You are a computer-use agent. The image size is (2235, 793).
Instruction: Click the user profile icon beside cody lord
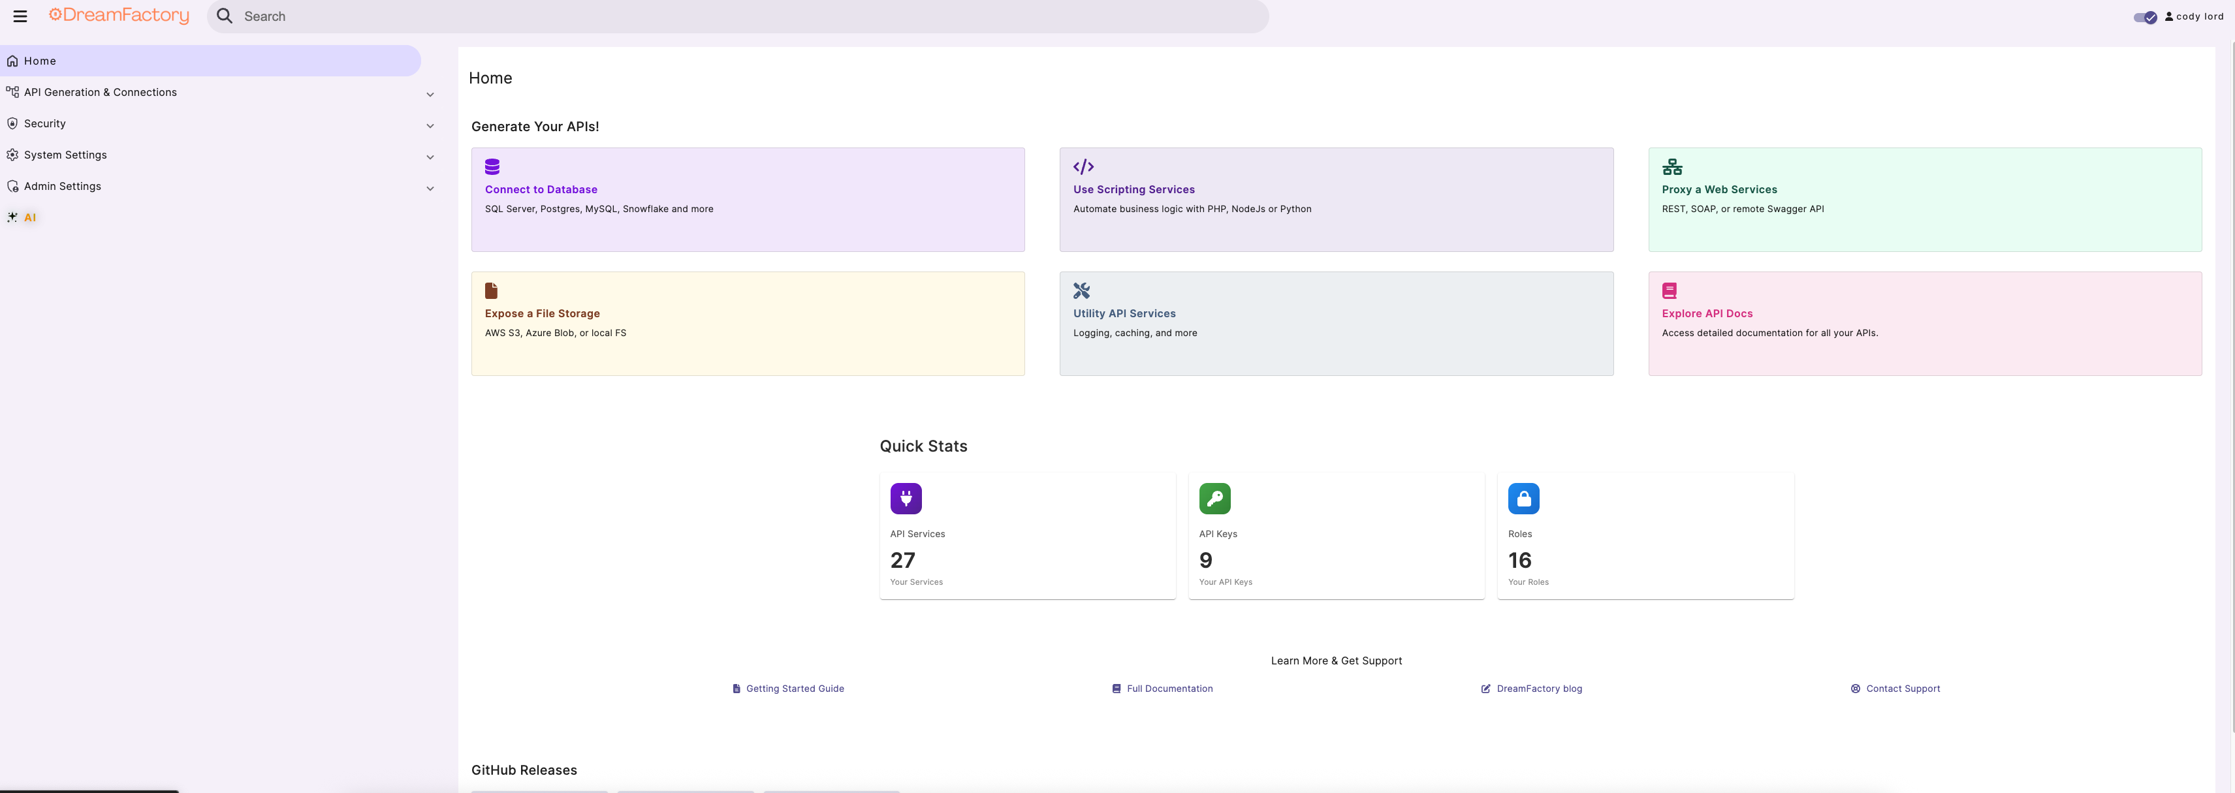pos(2169,16)
